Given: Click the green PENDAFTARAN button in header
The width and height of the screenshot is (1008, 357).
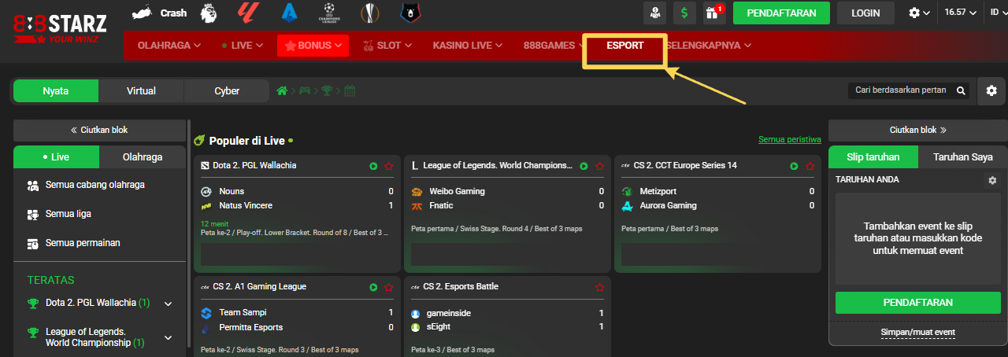Looking at the screenshot, I should tap(780, 13).
